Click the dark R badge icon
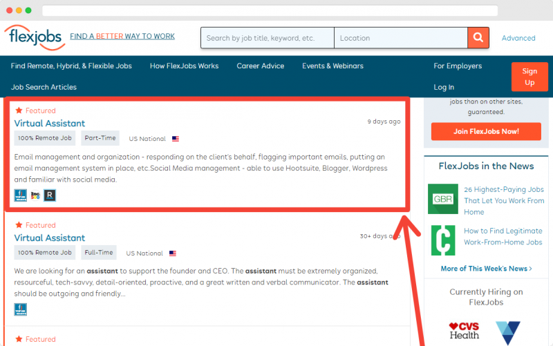This screenshot has width=553, height=346. pyautogui.click(x=50, y=195)
